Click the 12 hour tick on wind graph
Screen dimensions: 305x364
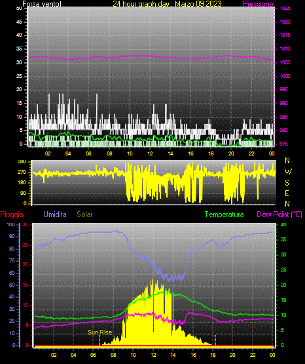tap(150, 153)
